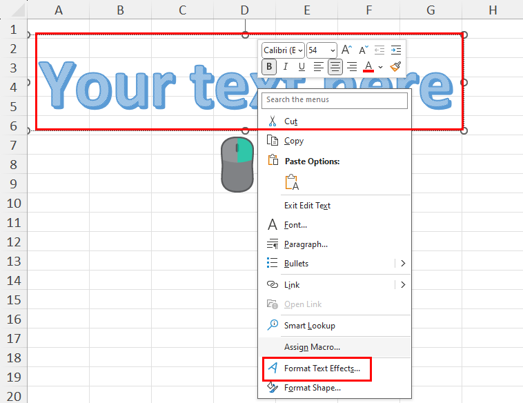Click the scissors Cut icon
The height and width of the screenshot is (403, 523).
click(x=273, y=121)
